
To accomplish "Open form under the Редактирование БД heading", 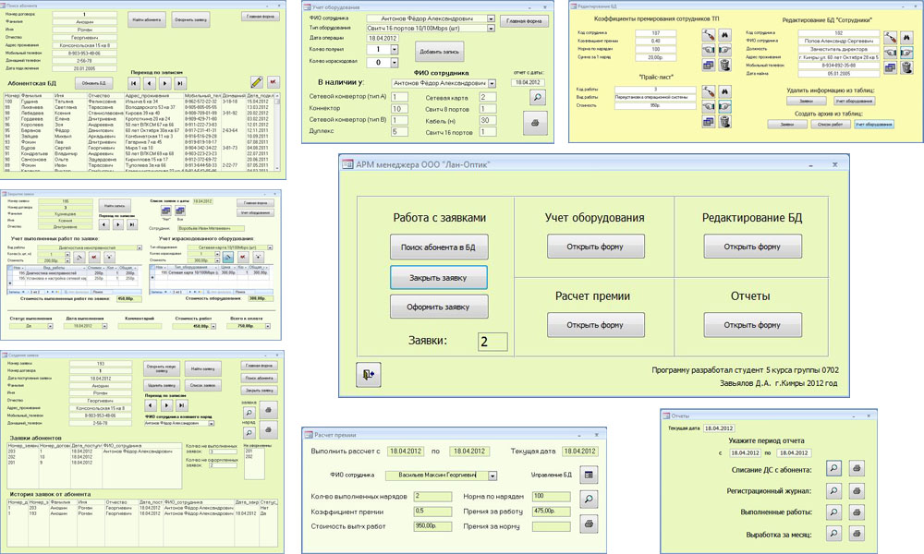I will click(x=752, y=247).
